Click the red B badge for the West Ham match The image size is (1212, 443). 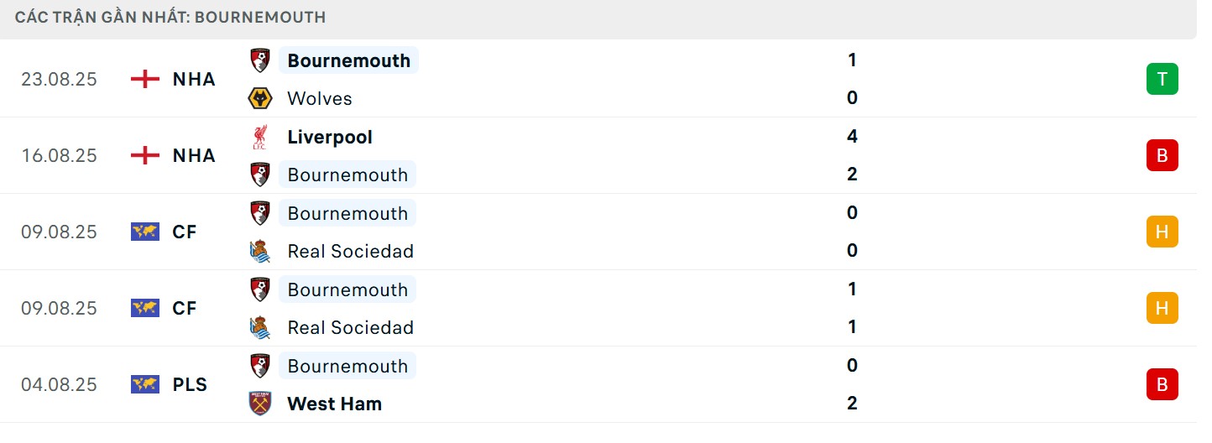1162,384
